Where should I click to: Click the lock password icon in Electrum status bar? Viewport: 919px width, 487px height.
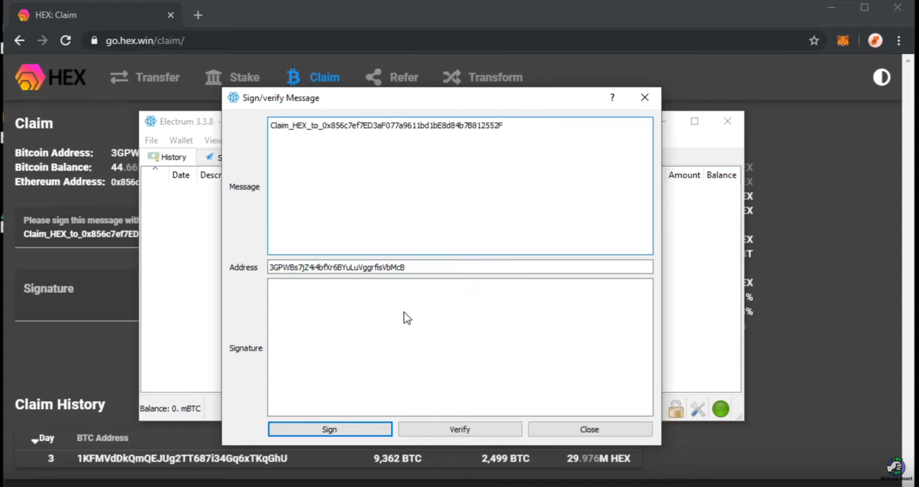[x=676, y=409]
